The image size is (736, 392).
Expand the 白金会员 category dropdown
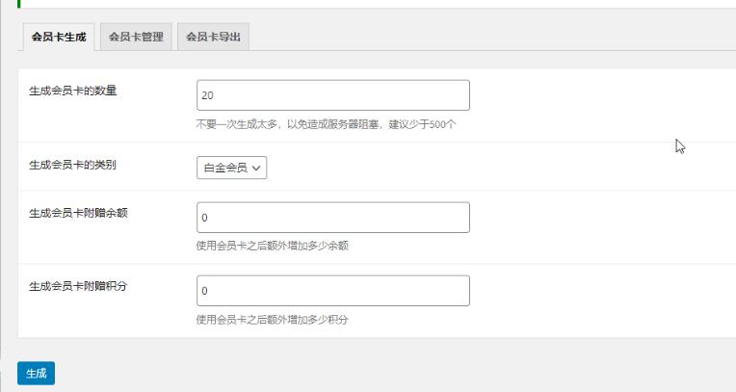click(232, 168)
